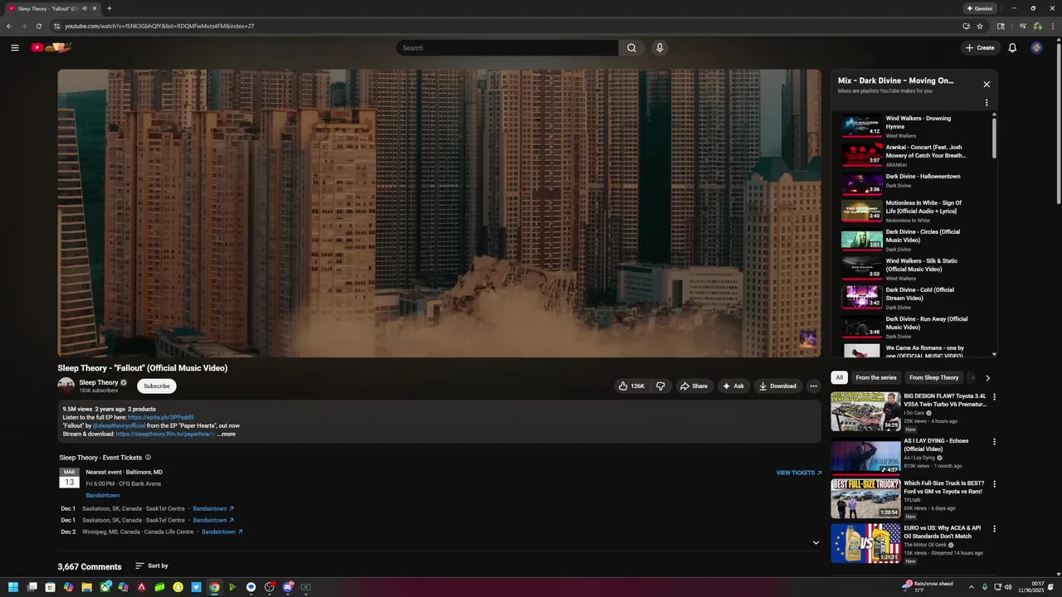1062x597 pixels.
Task: Select the From Sleep Theory chip
Action: [x=934, y=378]
